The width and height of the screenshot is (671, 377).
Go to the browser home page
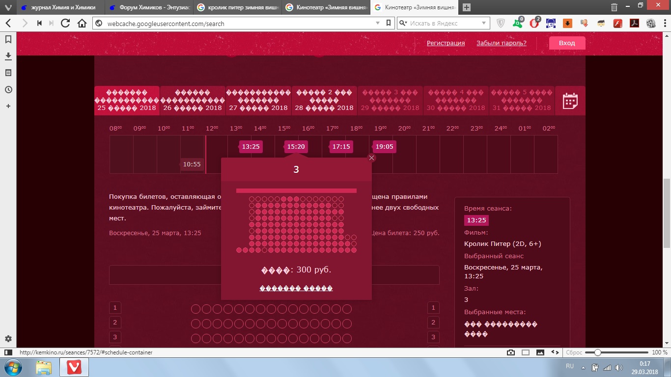tap(82, 23)
